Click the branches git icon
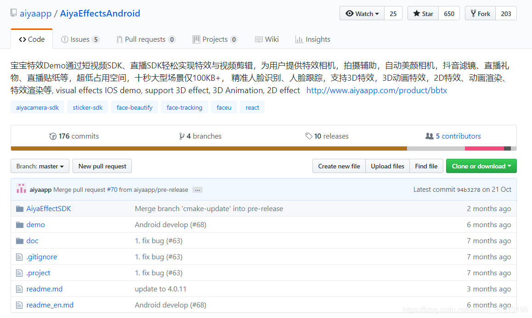Screen dimensions: 532x318 (182, 136)
